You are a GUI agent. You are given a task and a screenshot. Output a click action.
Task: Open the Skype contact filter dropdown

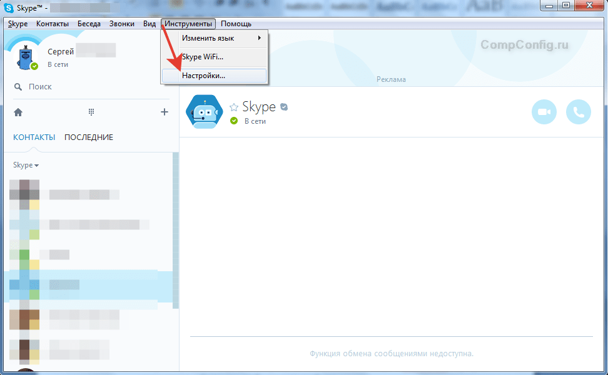click(x=26, y=165)
